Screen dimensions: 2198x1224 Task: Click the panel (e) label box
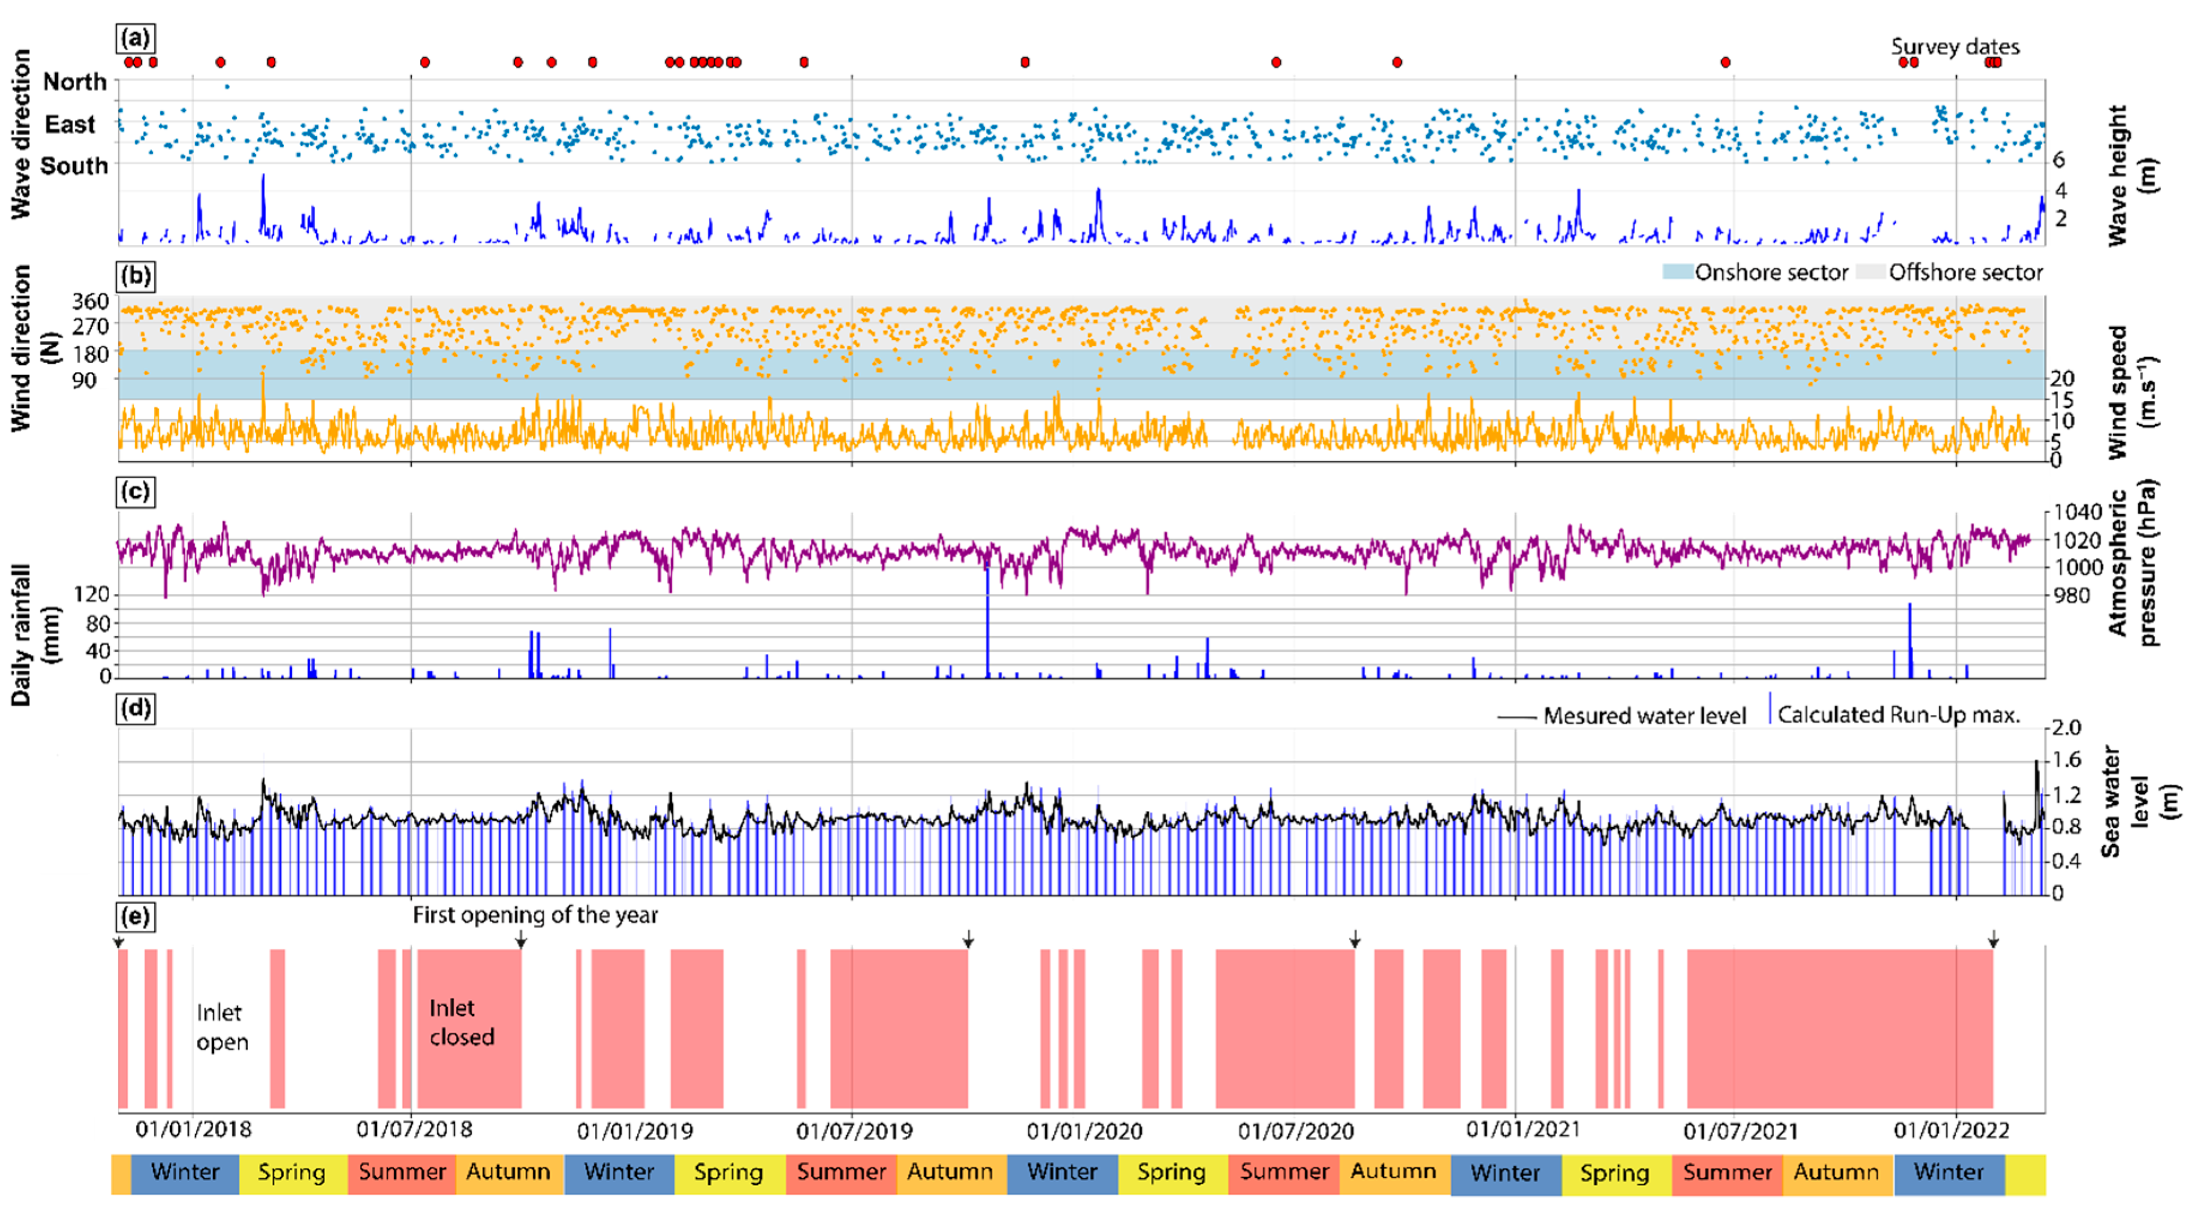click(x=136, y=917)
